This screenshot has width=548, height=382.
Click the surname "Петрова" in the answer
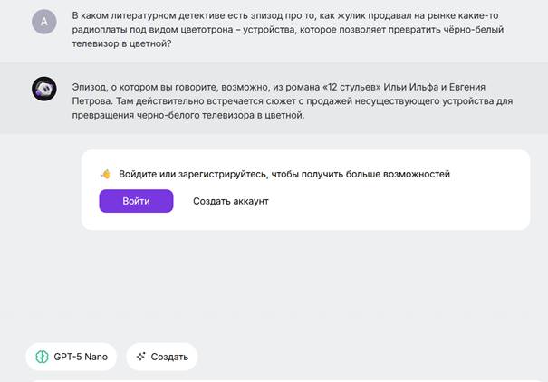(91, 100)
